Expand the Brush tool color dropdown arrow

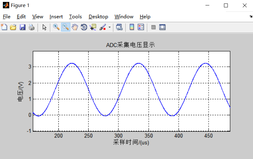(110, 27)
